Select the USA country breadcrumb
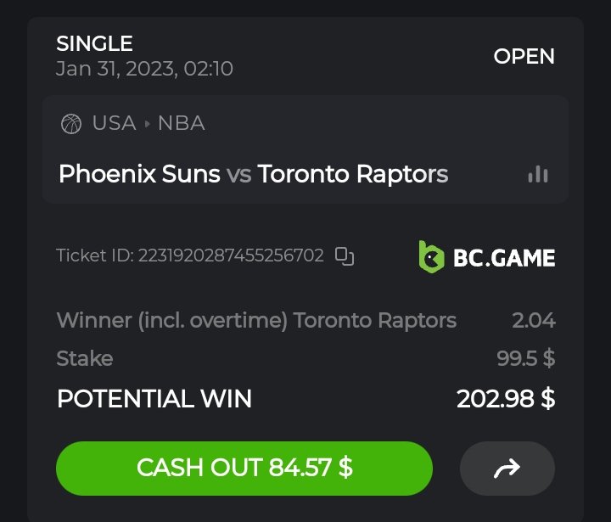Image resolution: width=611 pixels, height=522 pixels. click(114, 123)
